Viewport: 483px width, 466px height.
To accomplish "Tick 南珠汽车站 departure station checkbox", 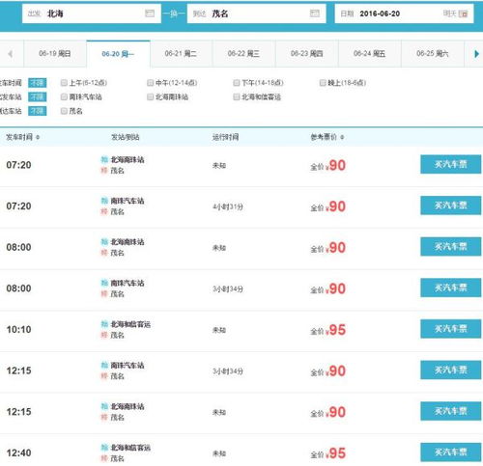I will (64, 96).
